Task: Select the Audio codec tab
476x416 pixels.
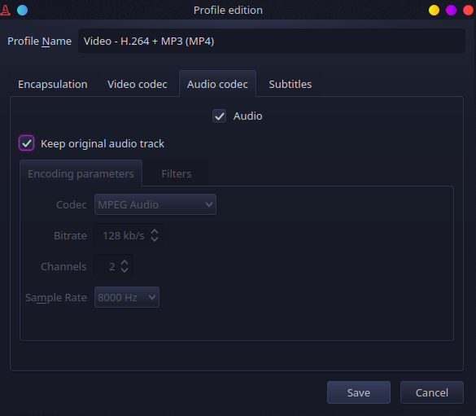Action: coord(217,84)
